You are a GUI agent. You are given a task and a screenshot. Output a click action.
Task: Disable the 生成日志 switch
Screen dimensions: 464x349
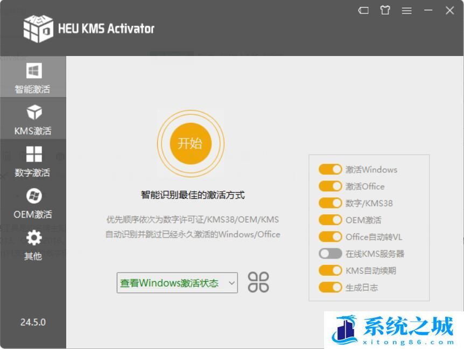pyautogui.click(x=331, y=288)
